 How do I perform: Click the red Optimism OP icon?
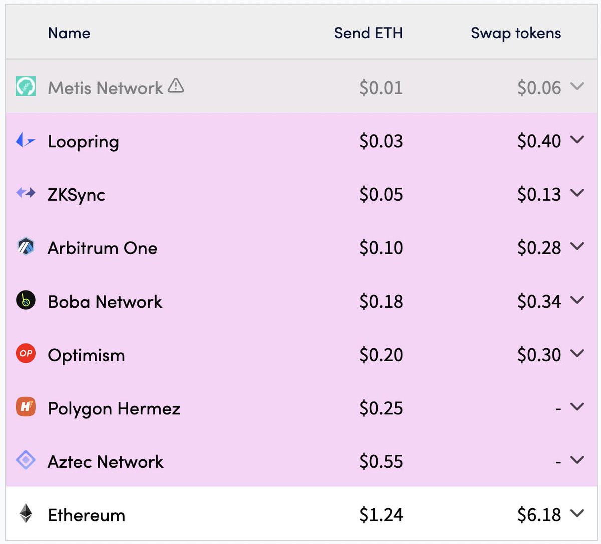pyautogui.click(x=26, y=354)
